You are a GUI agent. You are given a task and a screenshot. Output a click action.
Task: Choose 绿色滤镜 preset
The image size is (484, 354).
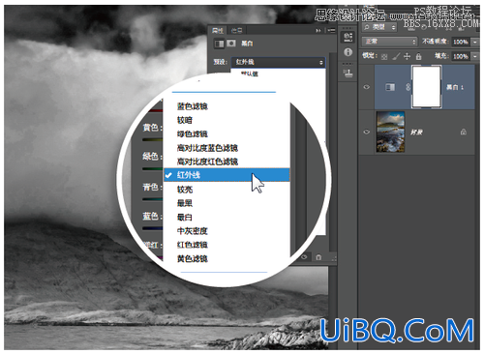(x=192, y=133)
